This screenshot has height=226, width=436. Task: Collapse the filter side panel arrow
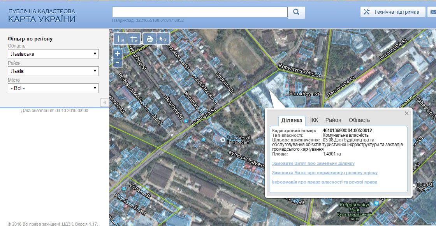point(105,102)
